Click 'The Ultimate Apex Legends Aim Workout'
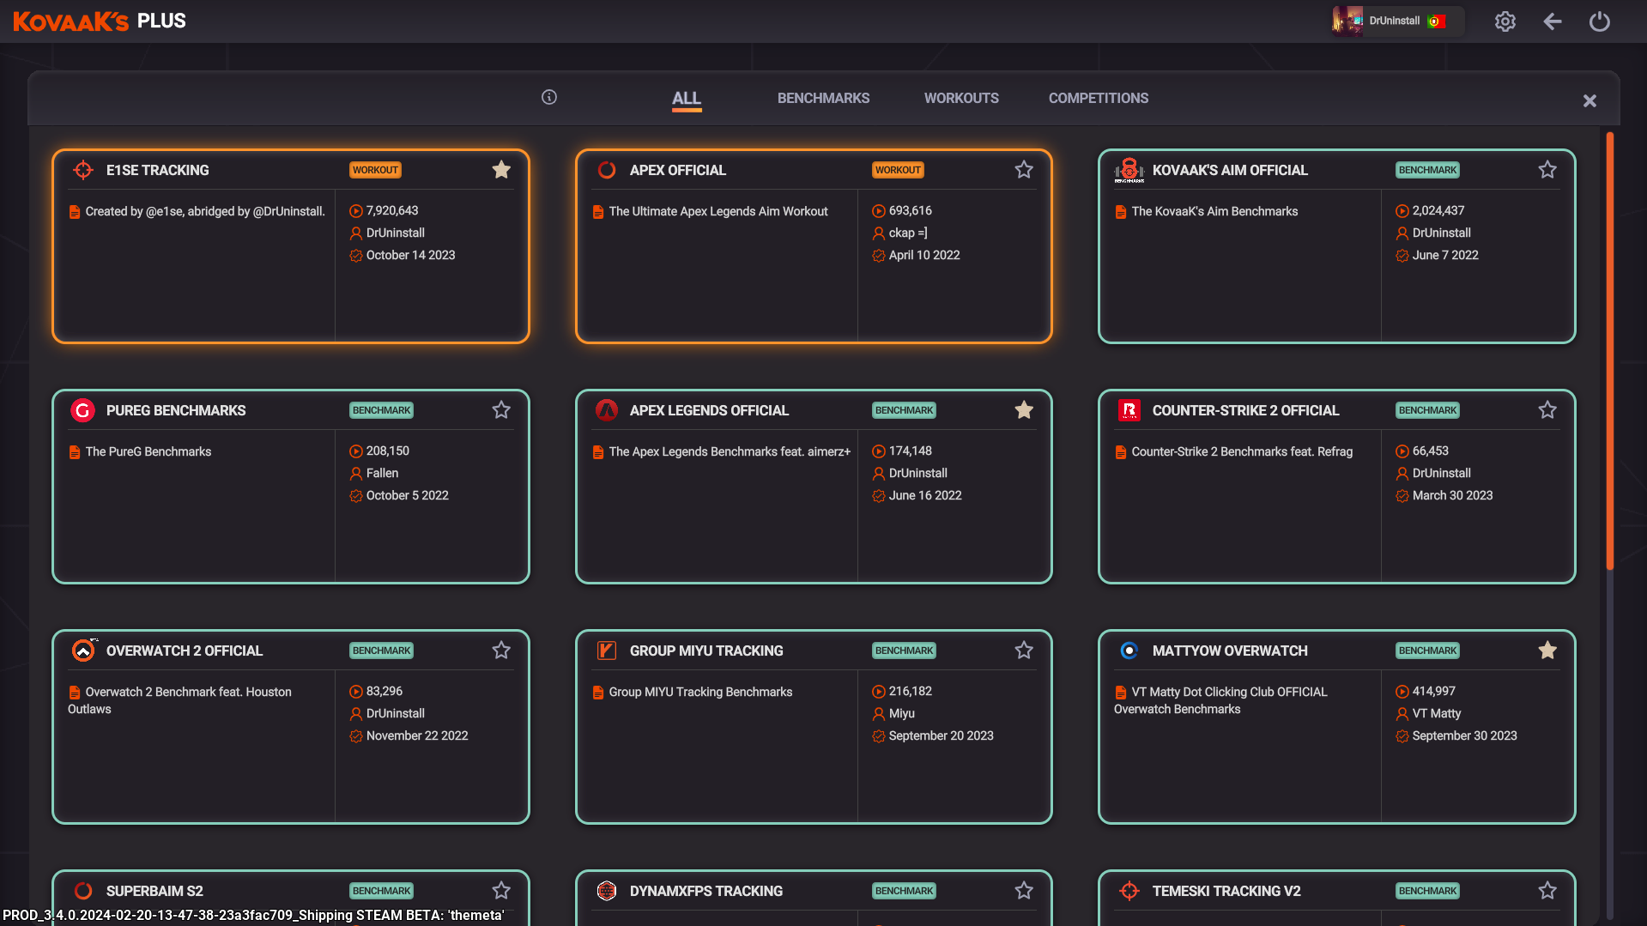Screen dimensions: 1647x926 718,211
